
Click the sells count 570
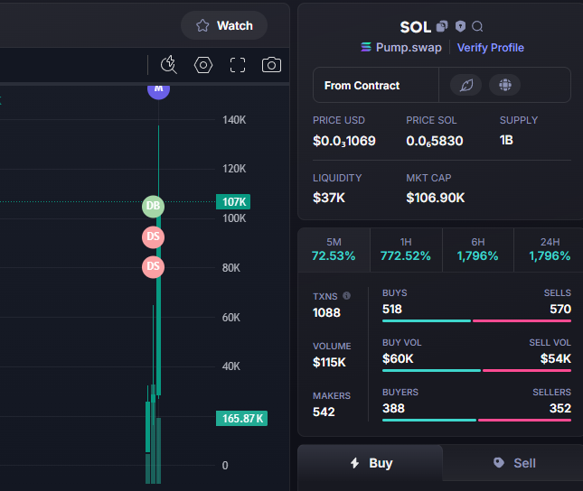tap(560, 309)
